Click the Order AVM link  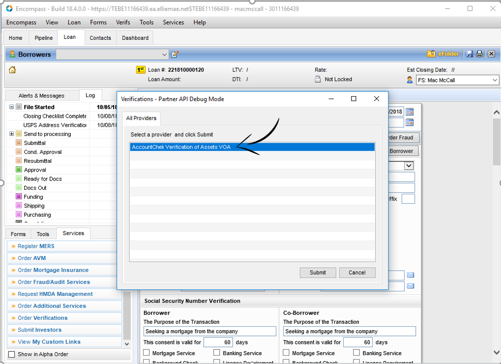click(31, 258)
